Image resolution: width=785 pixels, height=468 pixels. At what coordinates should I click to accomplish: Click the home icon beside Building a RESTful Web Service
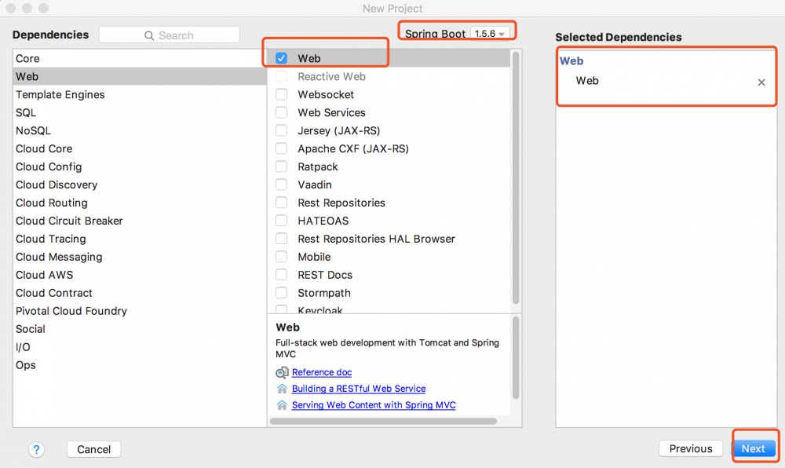click(x=282, y=389)
